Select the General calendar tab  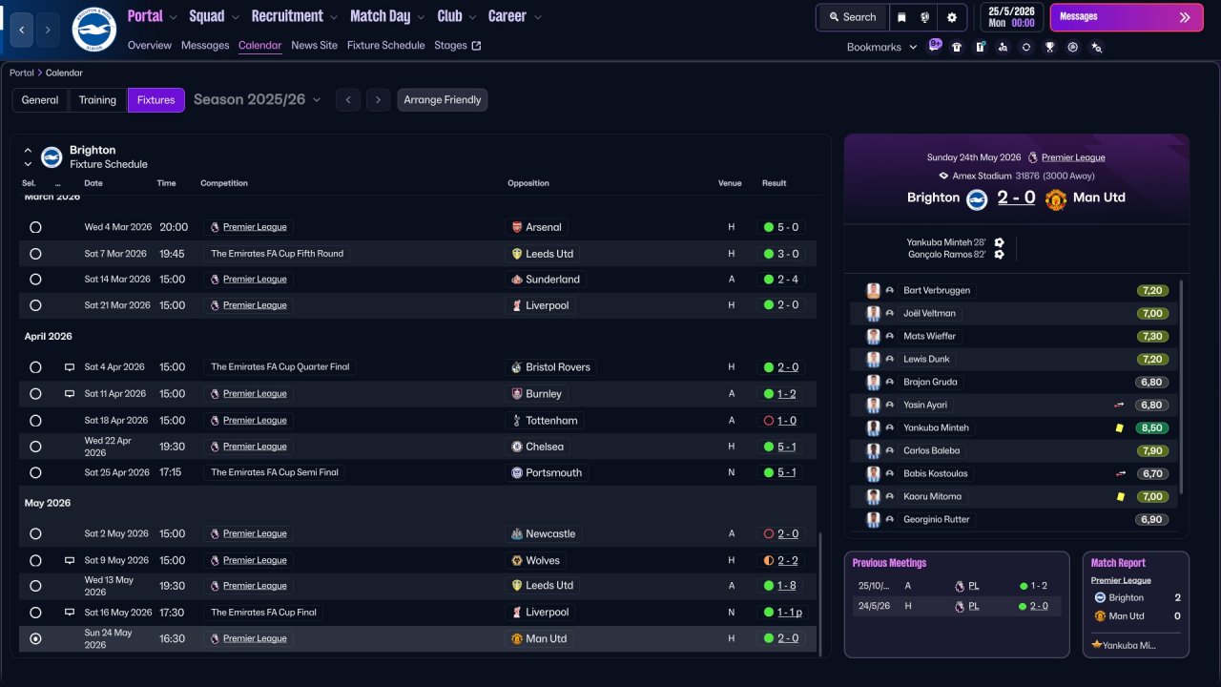[x=40, y=100]
